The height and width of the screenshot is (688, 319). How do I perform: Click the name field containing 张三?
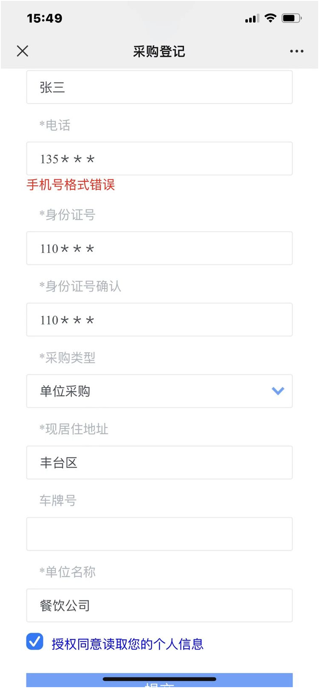(159, 87)
